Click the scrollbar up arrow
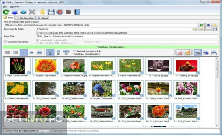This screenshot has width=222, height=135. click(217, 58)
